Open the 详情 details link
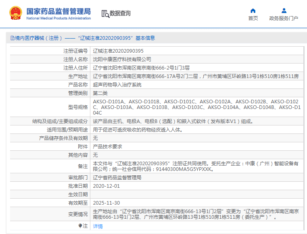This screenshot has height=234, width=307. coord(98,226)
